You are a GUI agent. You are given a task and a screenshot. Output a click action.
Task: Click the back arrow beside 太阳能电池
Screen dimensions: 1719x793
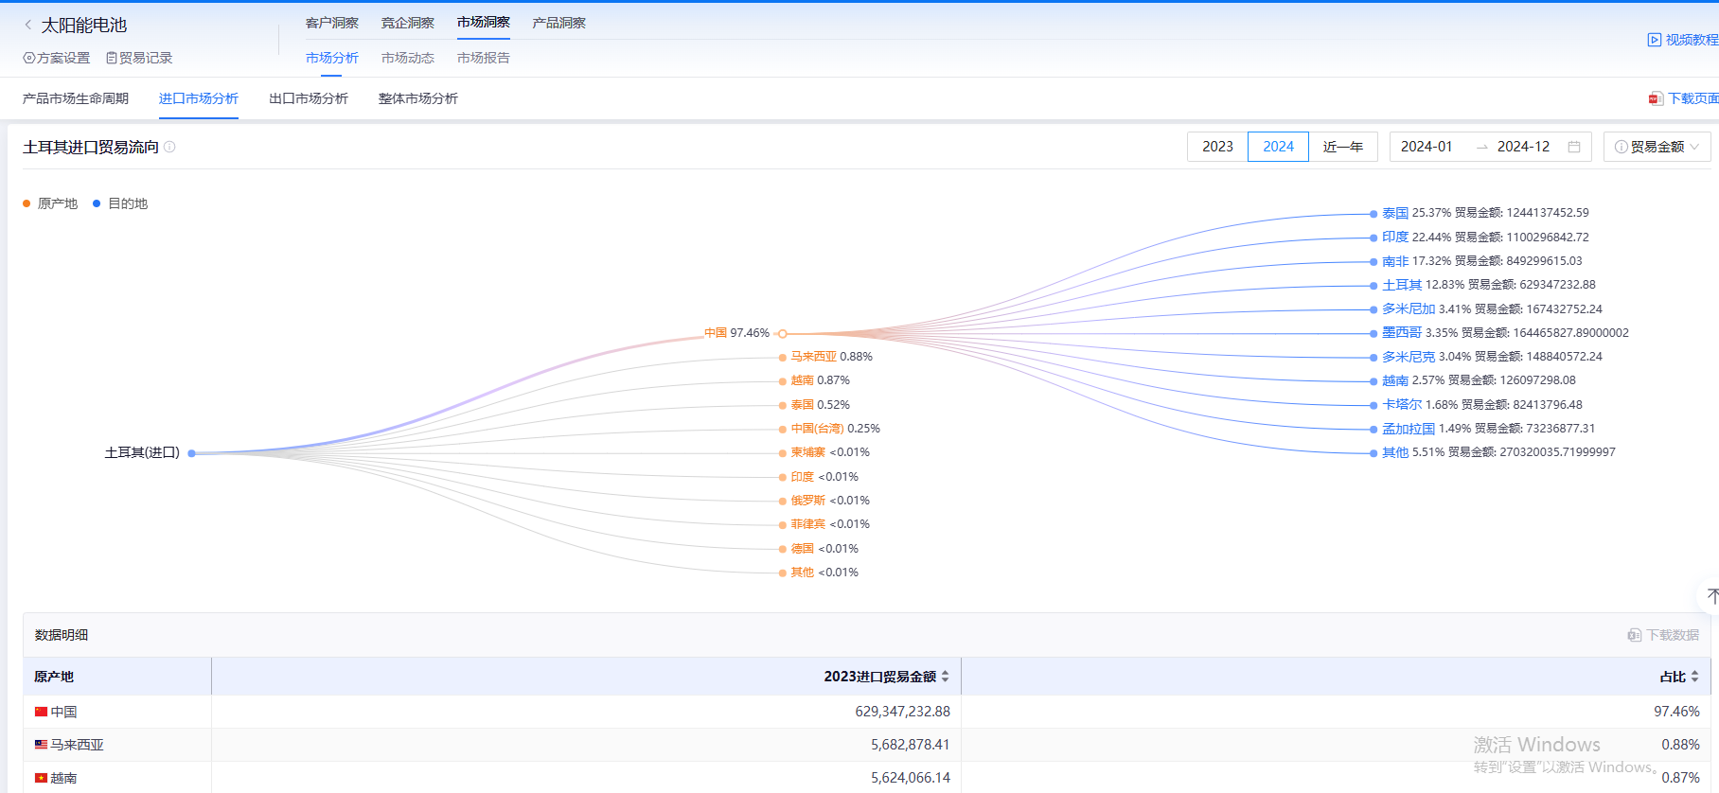point(27,26)
